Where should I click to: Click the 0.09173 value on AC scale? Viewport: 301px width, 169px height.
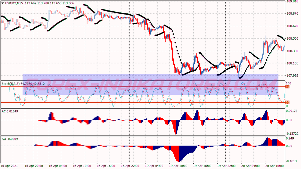pos(292,111)
